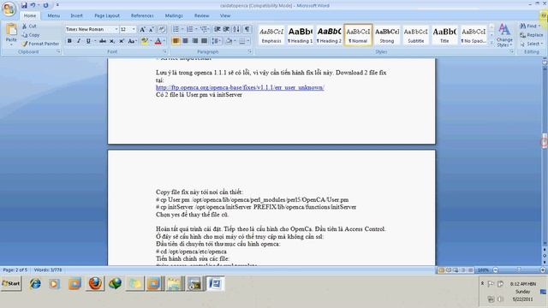Switch to the Page Layout tab
Viewport: 548px width, 308px height.
(107, 15)
